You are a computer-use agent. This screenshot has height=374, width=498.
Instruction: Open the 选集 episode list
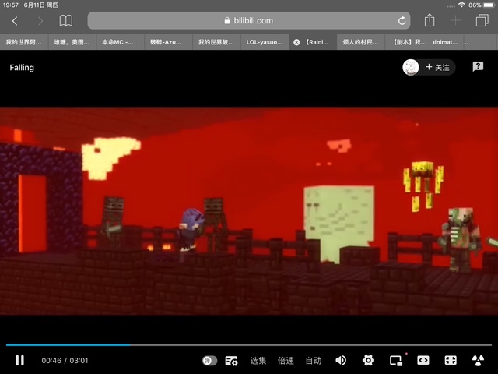(258, 361)
